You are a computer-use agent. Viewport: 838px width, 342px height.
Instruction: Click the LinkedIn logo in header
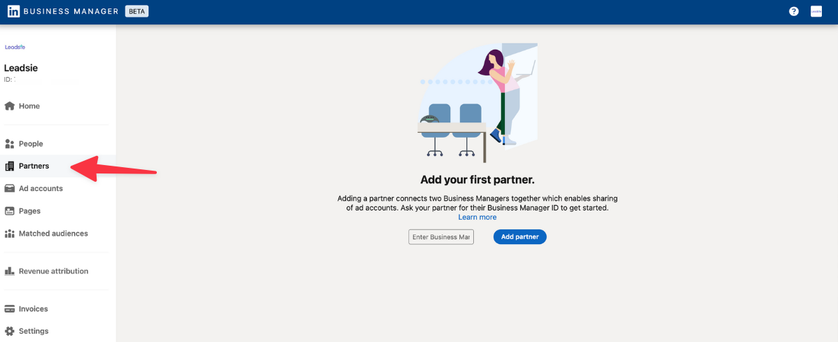(14, 11)
